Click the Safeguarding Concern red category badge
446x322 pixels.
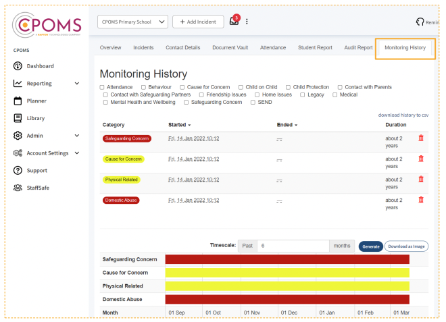click(x=127, y=138)
